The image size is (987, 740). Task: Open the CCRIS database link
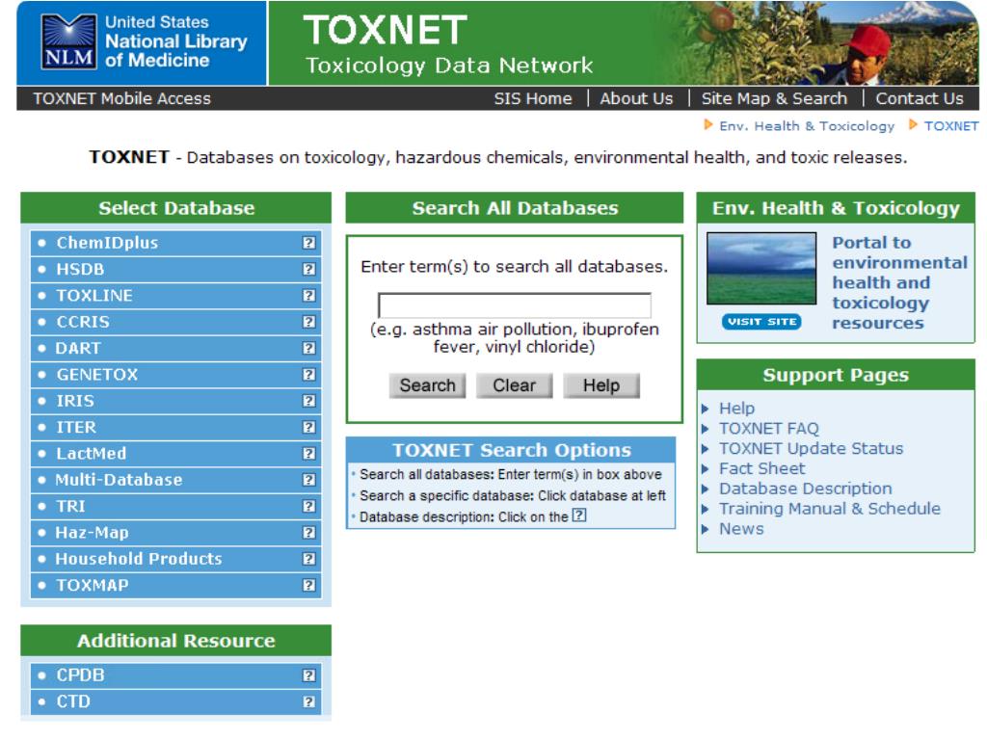click(x=83, y=322)
